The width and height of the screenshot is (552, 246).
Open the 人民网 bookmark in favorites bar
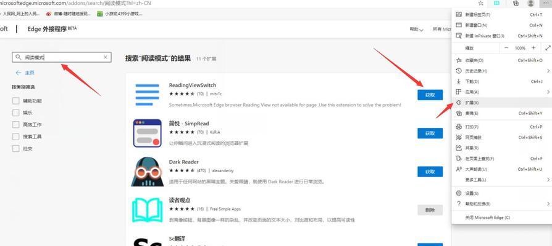22,14
